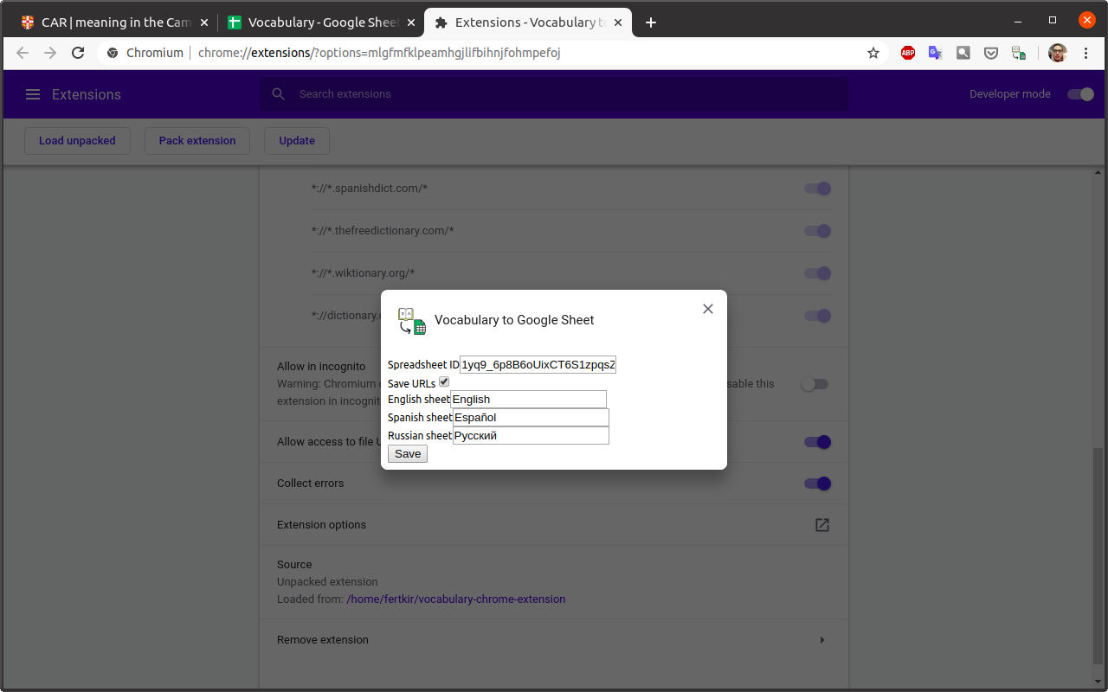Open the Pocket extension icon
The image size is (1108, 692).
pyautogui.click(x=991, y=53)
